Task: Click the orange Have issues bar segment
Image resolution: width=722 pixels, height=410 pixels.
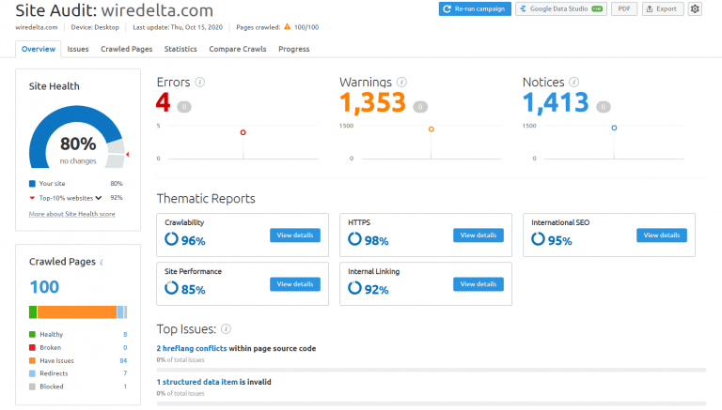Action: pos(77,312)
